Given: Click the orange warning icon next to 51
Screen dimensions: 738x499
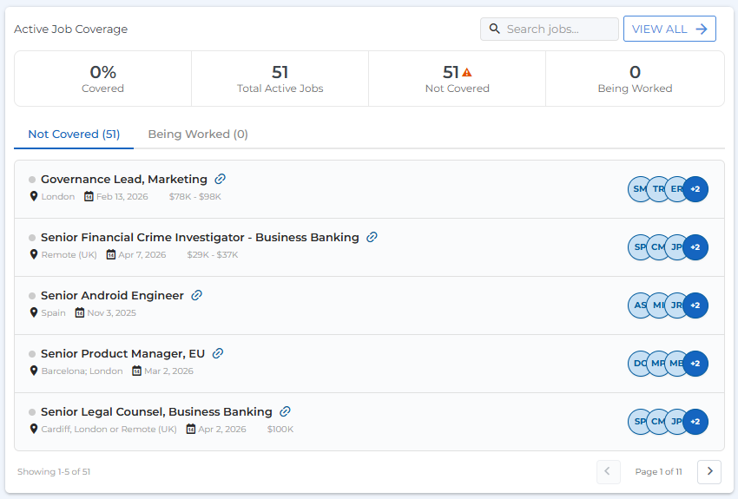Looking at the screenshot, I should pyautogui.click(x=466, y=72).
